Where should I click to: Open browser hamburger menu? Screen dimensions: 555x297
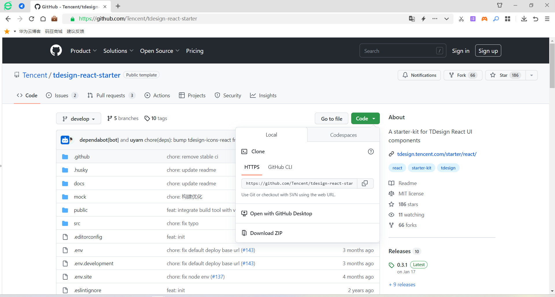547,19
